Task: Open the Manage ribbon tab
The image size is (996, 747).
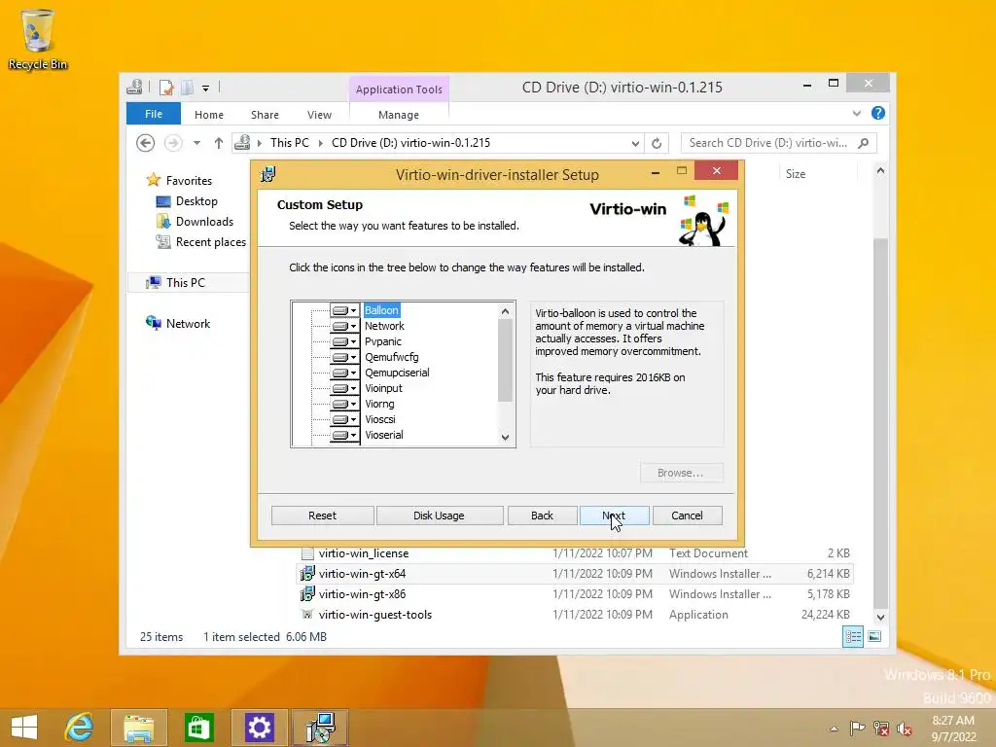Action: 399,115
